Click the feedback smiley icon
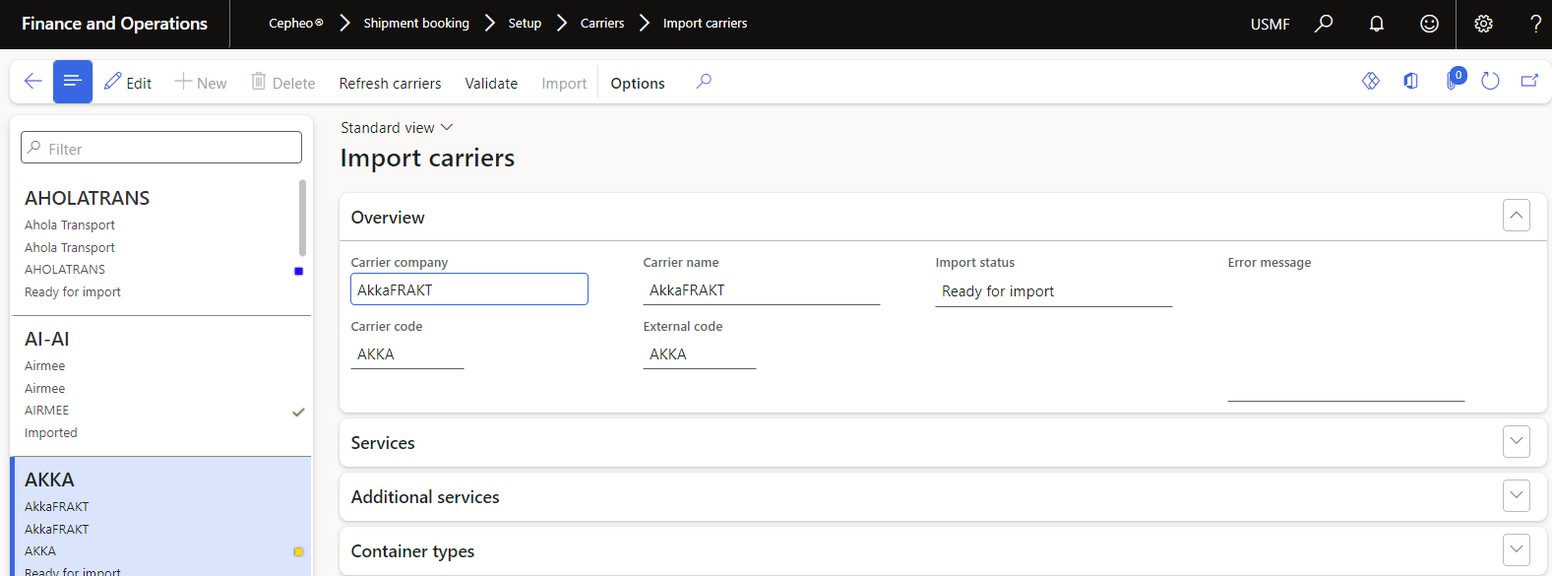 click(x=1429, y=24)
